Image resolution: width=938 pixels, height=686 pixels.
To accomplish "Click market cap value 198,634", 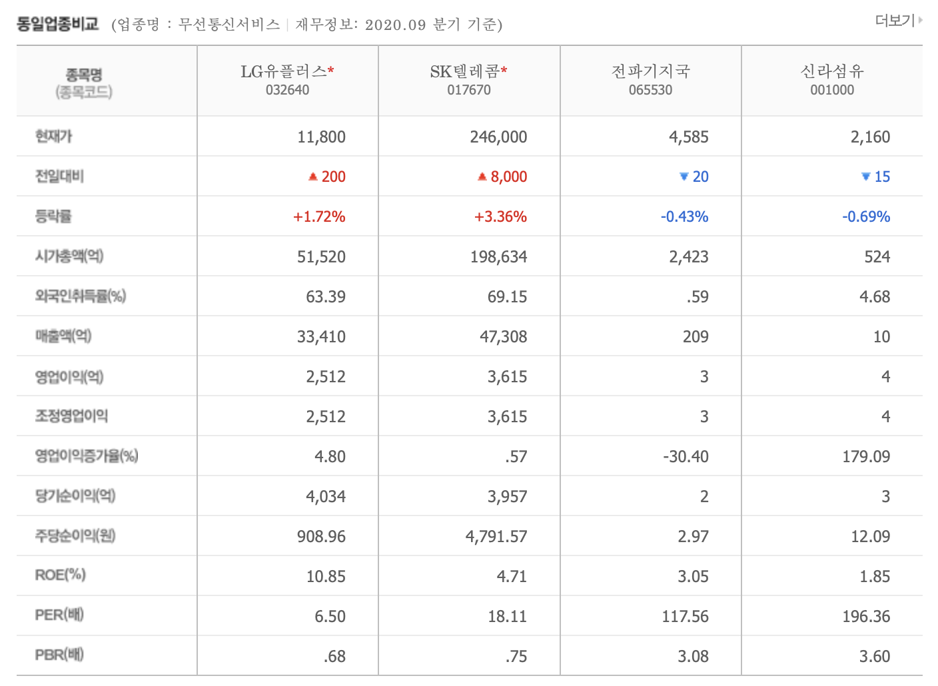I will point(498,257).
